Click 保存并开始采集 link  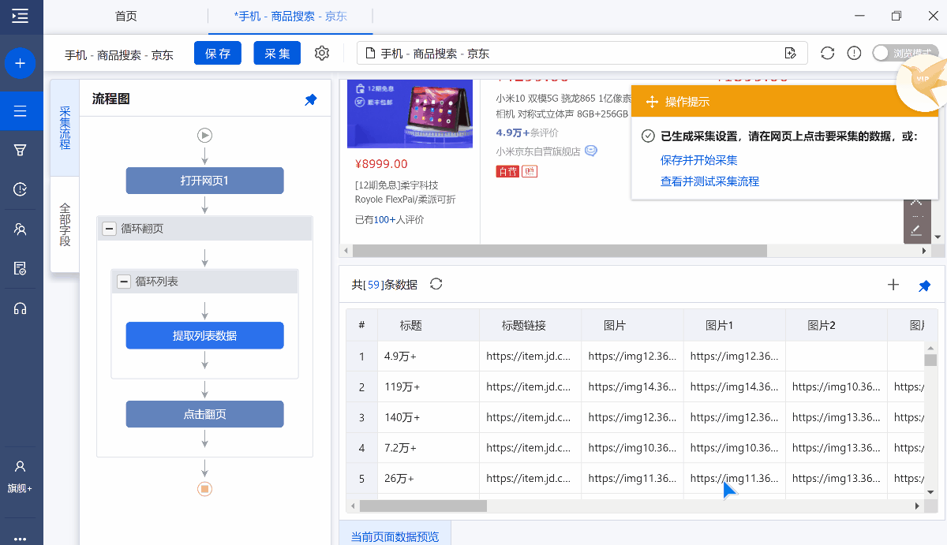[699, 160]
